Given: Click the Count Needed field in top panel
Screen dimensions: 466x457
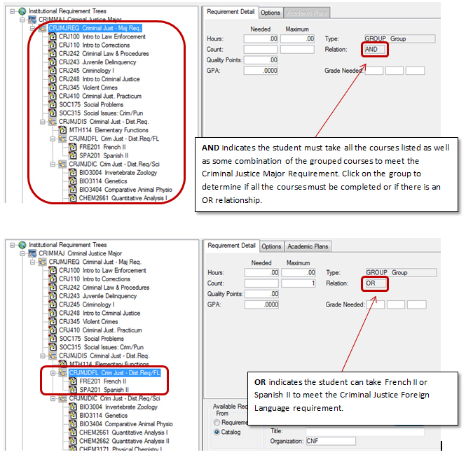Looking at the screenshot, I should 261,49.
